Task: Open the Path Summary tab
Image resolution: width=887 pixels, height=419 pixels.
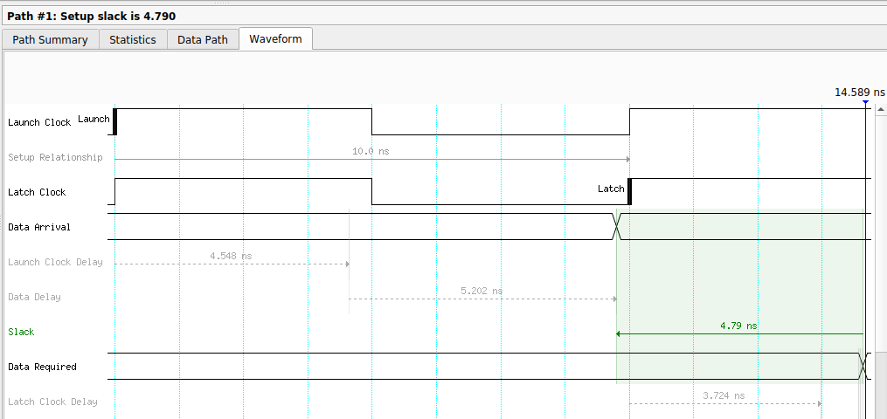Action: click(50, 39)
